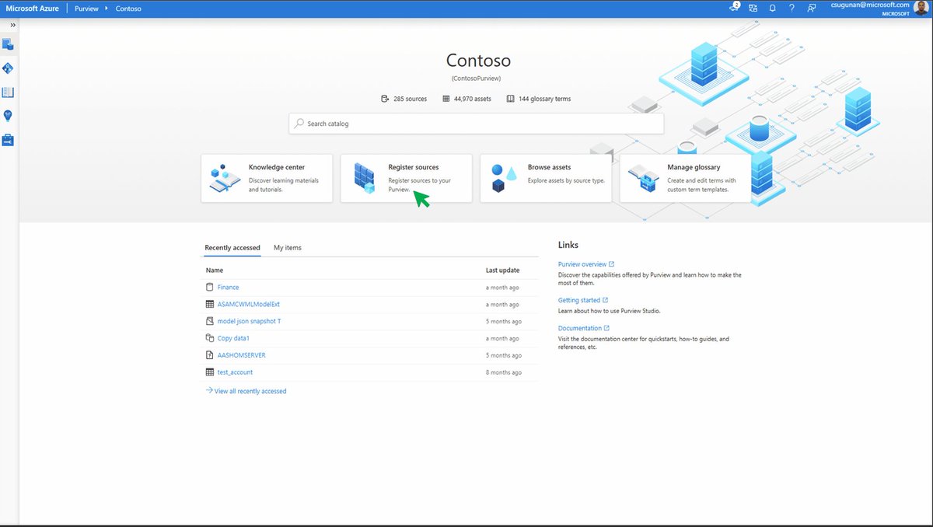Click the test_account table icon
933x527 pixels.
209,372
